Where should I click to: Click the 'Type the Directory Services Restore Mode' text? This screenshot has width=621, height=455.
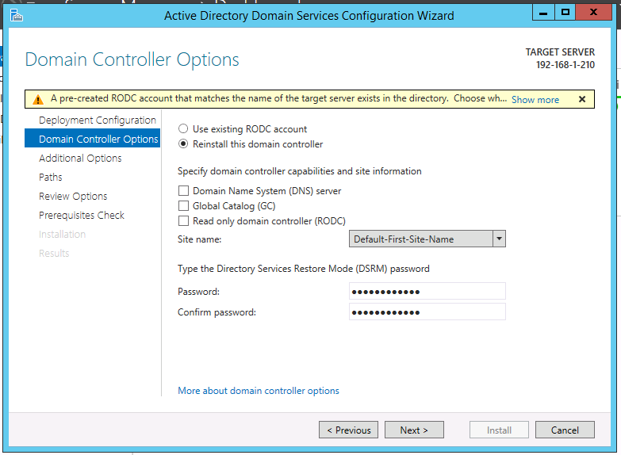coord(304,269)
